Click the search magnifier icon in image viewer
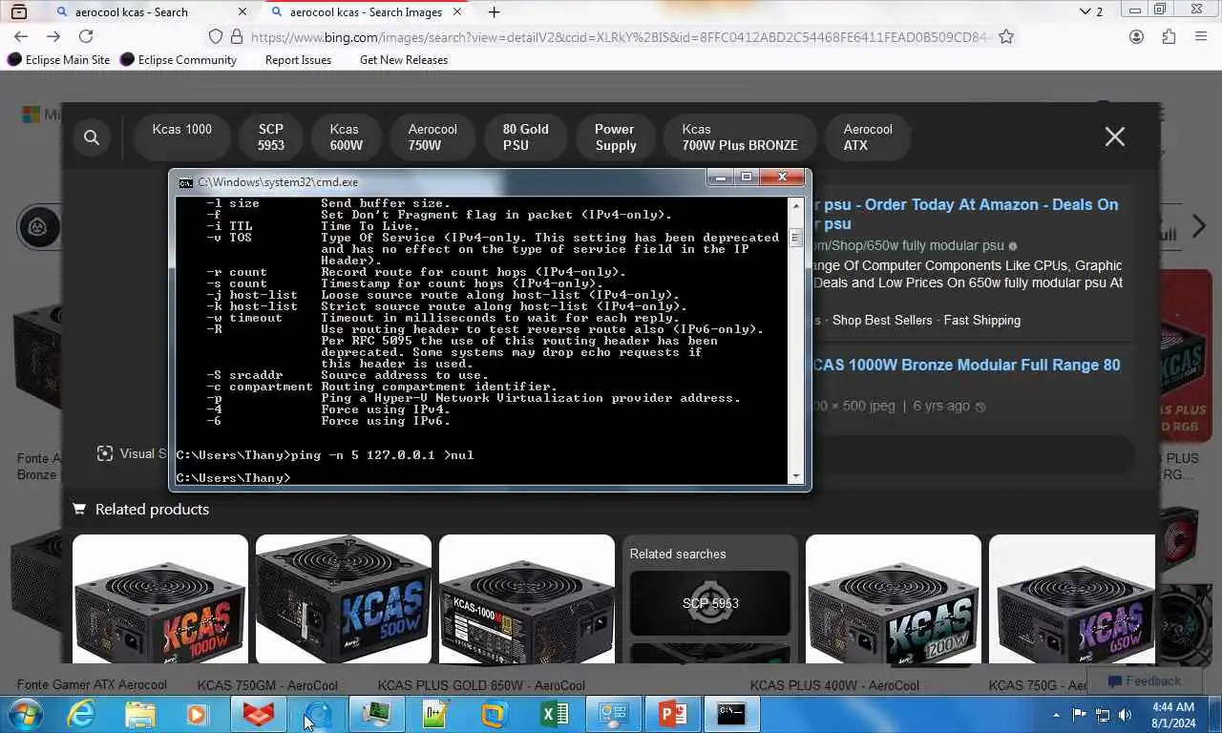 92,137
